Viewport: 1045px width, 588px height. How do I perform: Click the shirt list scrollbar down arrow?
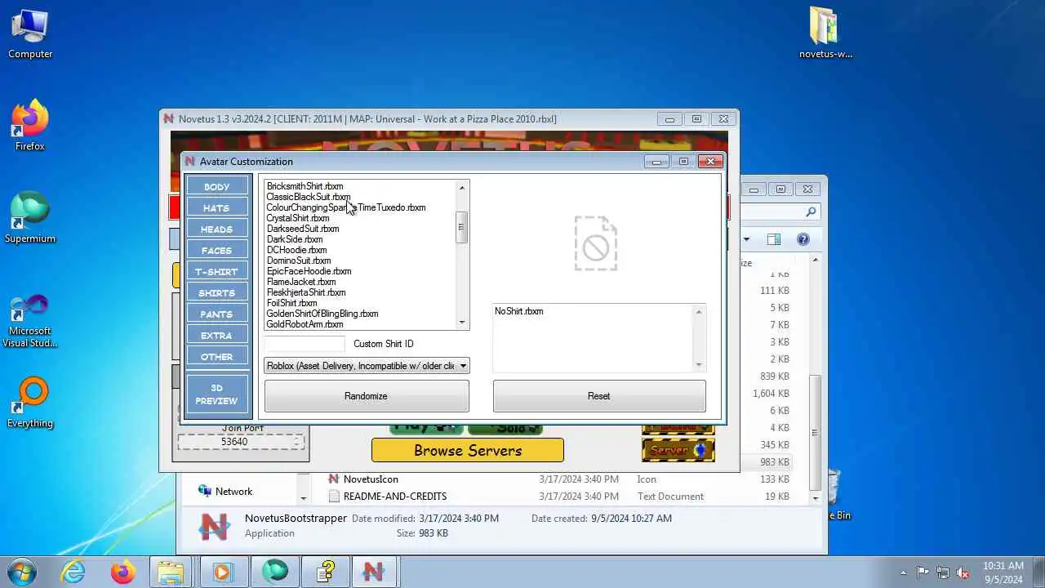coord(462,323)
